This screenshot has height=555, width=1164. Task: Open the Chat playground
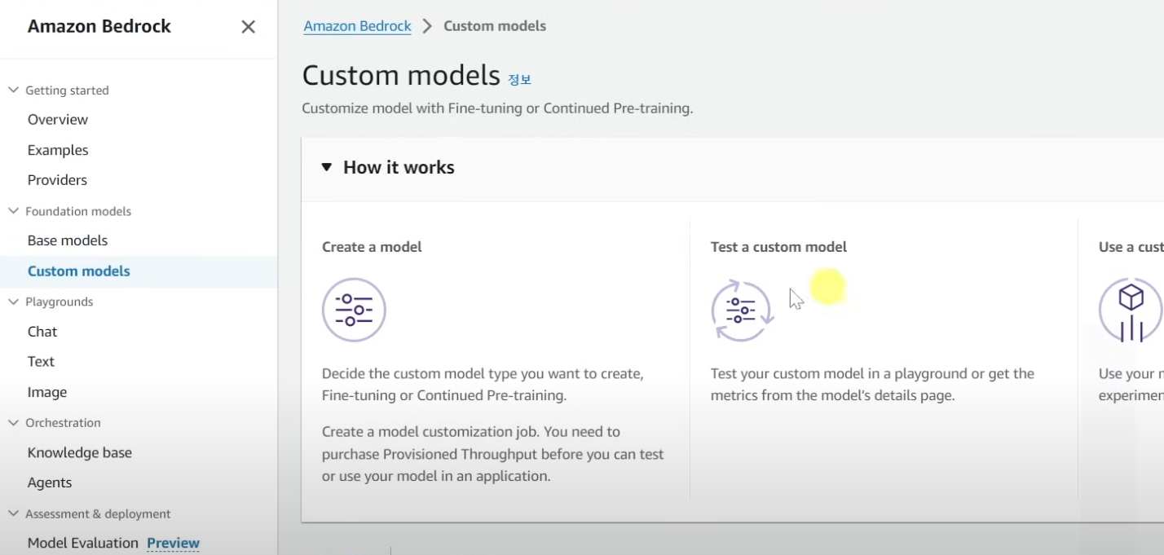pyautogui.click(x=42, y=332)
